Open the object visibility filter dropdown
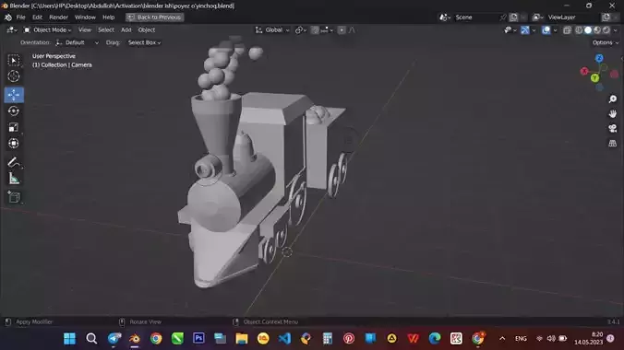Screen dimensions: 624x350 [510, 29]
